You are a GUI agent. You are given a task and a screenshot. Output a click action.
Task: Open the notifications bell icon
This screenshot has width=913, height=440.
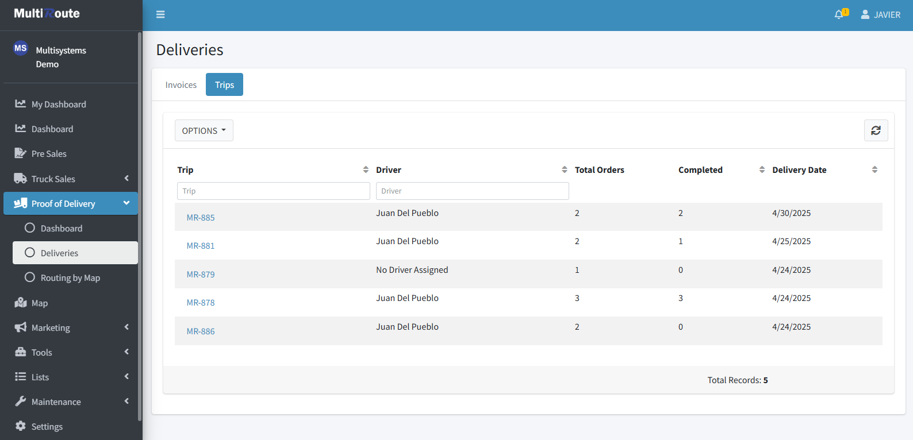(839, 14)
